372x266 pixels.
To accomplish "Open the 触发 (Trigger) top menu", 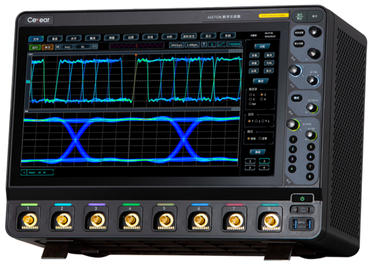I will coord(92,38).
